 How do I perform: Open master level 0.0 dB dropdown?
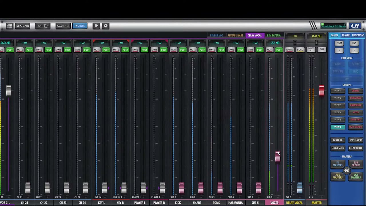[x=317, y=36]
